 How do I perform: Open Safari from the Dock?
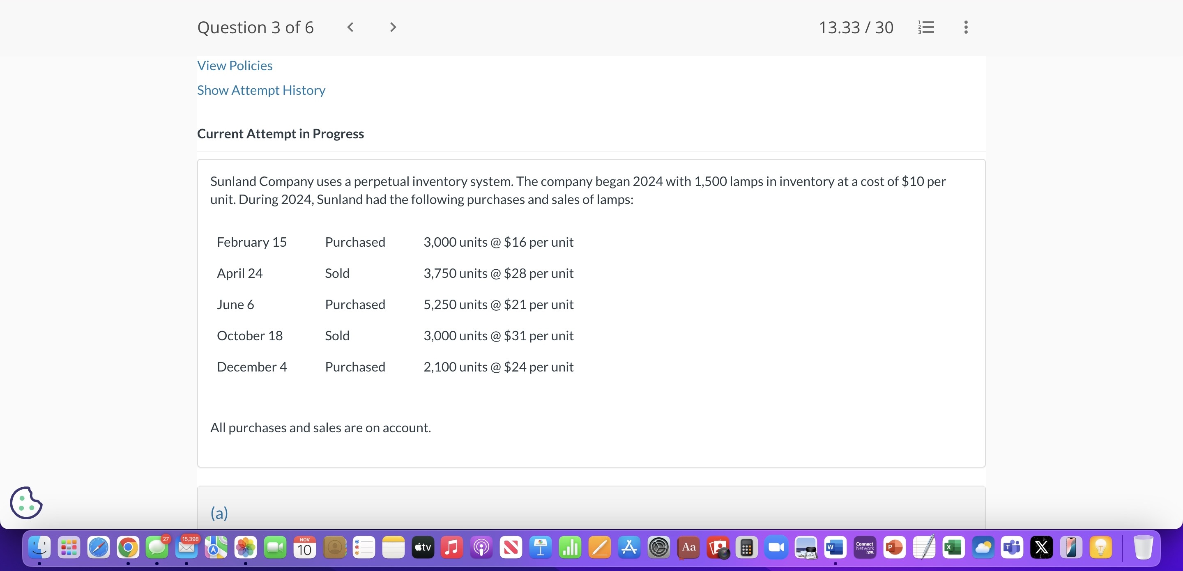[x=98, y=547]
